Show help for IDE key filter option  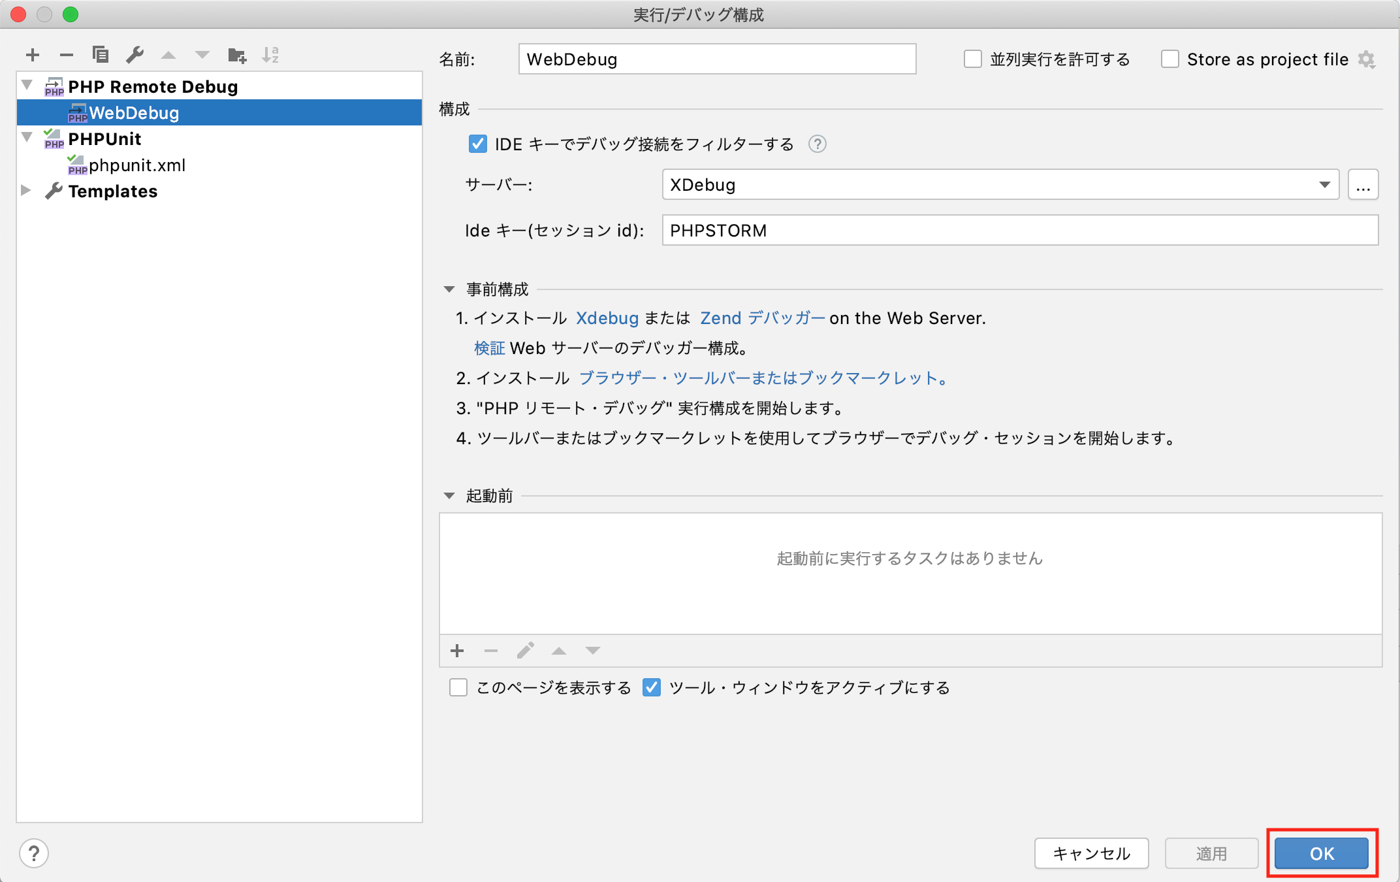(817, 144)
